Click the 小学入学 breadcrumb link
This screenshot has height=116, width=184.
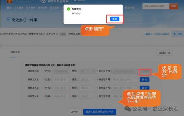click(51, 34)
